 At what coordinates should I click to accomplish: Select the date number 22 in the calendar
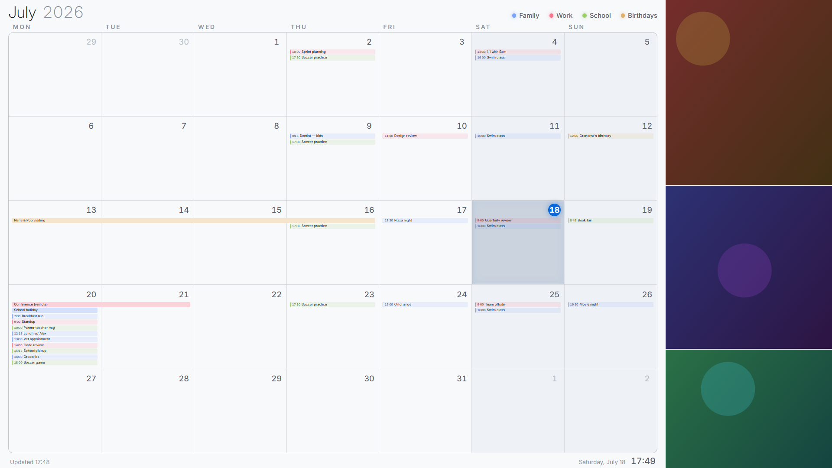click(276, 295)
